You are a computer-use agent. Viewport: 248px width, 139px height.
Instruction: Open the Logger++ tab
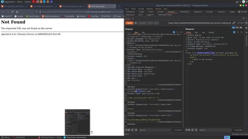[150, 15]
